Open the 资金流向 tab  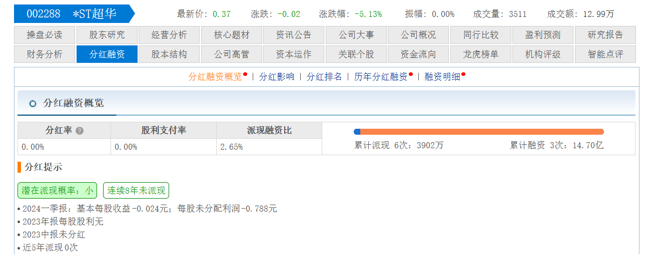(x=418, y=54)
